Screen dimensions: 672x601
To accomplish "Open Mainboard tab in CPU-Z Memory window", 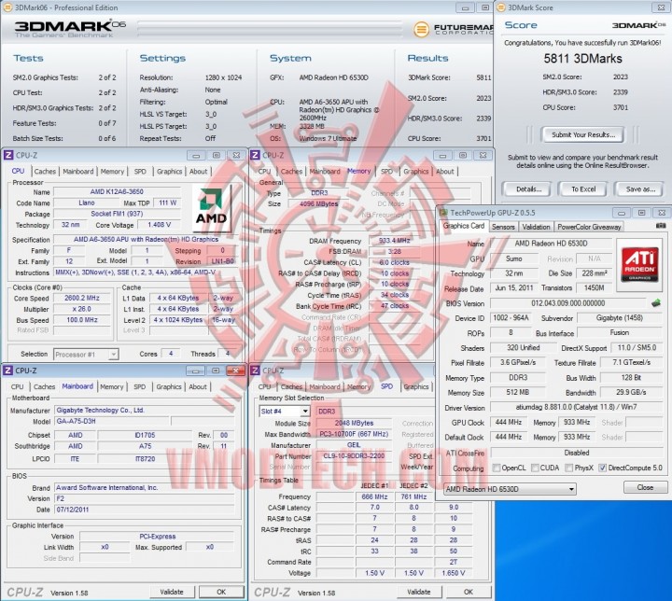I will click(x=325, y=172).
